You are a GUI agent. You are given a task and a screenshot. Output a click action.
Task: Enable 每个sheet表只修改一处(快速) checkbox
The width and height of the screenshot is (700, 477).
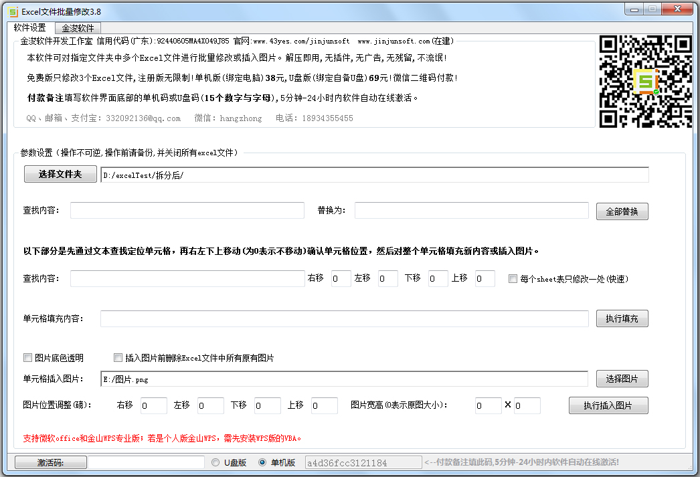[x=513, y=279]
